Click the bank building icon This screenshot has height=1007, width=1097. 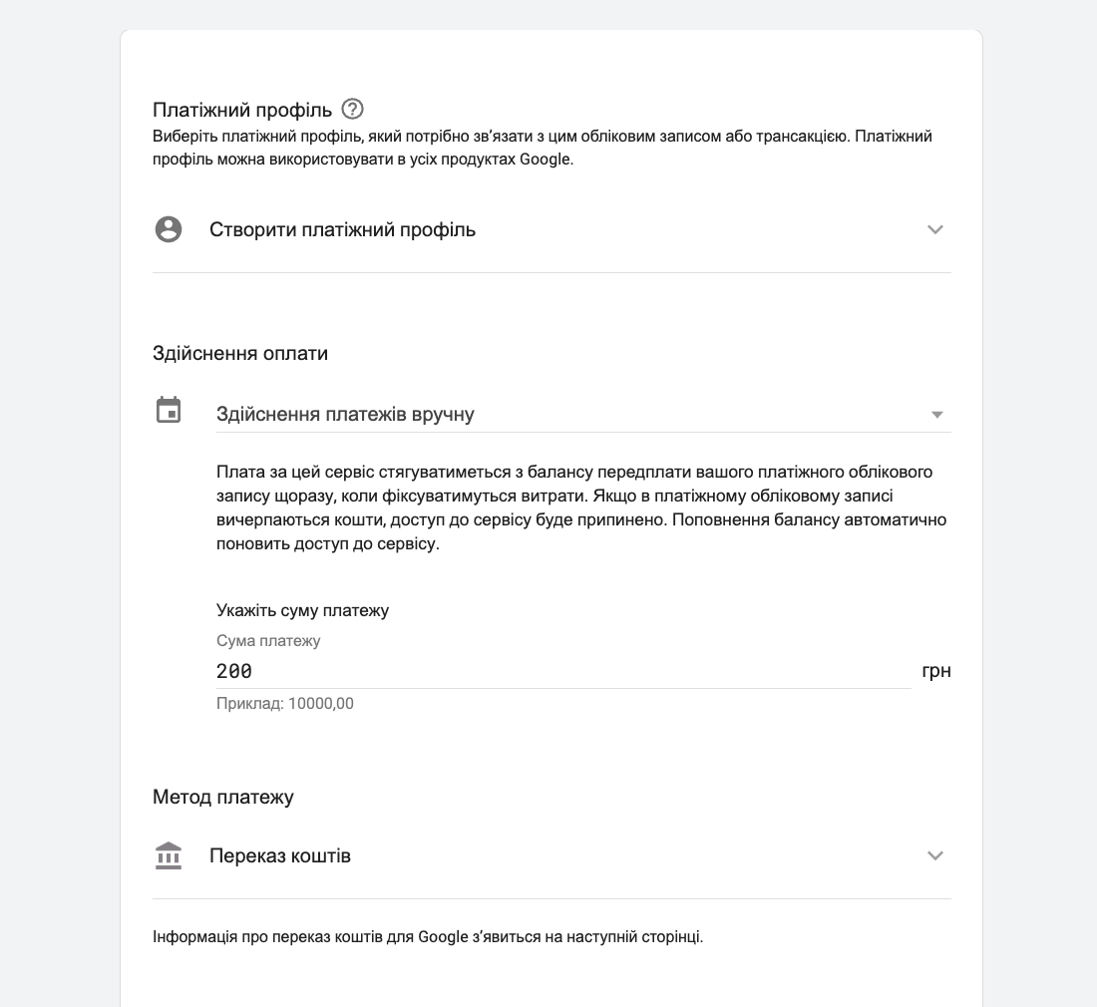(x=169, y=855)
